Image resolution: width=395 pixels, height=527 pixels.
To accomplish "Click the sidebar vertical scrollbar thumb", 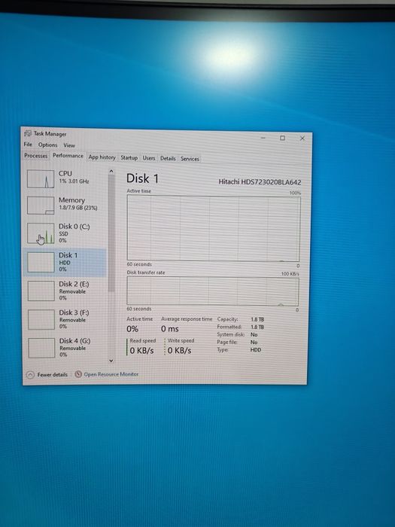I will pyautogui.click(x=111, y=233).
